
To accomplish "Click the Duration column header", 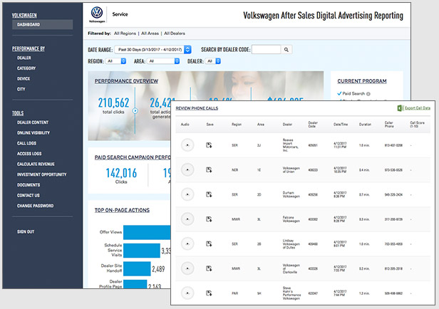I will click(x=365, y=125).
